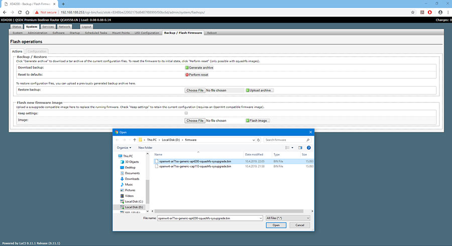
Task: Toggle the Keep settings checkbox
Action: click(x=186, y=113)
